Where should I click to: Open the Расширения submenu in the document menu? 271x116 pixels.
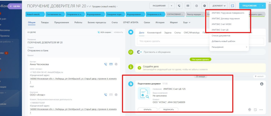(229, 47)
